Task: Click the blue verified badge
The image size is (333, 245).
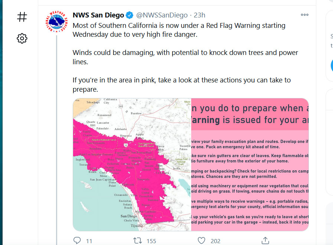Action: [x=130, y=15]
